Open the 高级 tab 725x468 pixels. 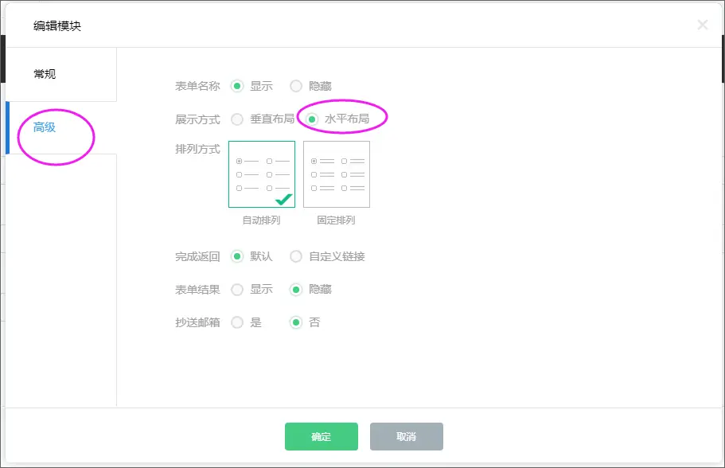[45, 127]
